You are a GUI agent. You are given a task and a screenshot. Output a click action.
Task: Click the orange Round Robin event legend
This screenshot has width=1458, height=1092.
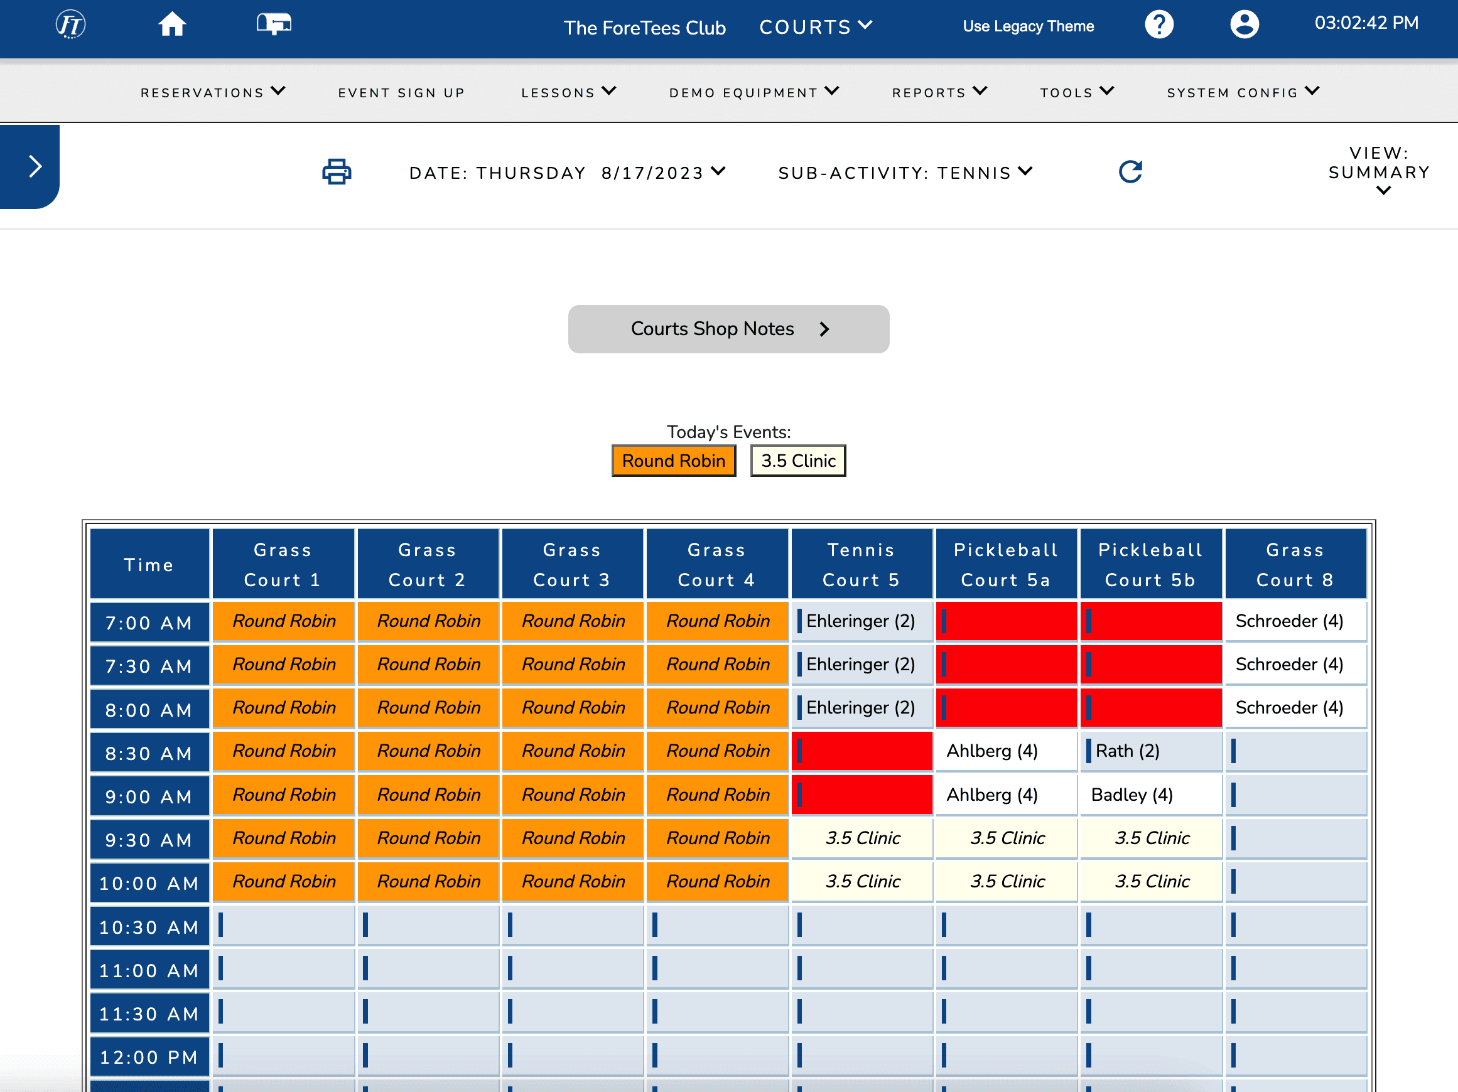point(673,461)
